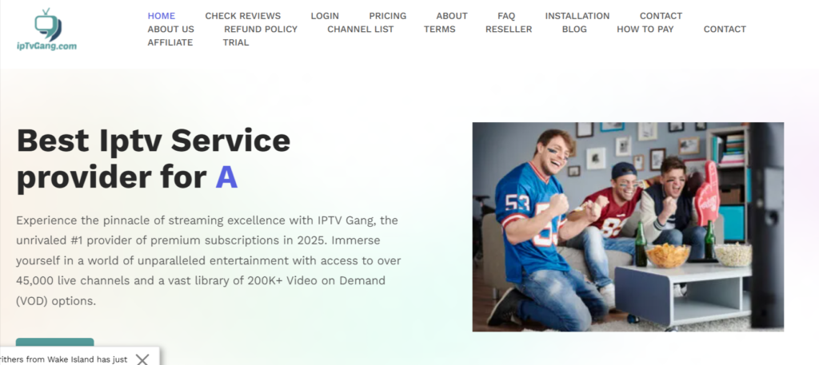Click the sports fans hero image
819x365 pixels.
[x=628, y=227]
